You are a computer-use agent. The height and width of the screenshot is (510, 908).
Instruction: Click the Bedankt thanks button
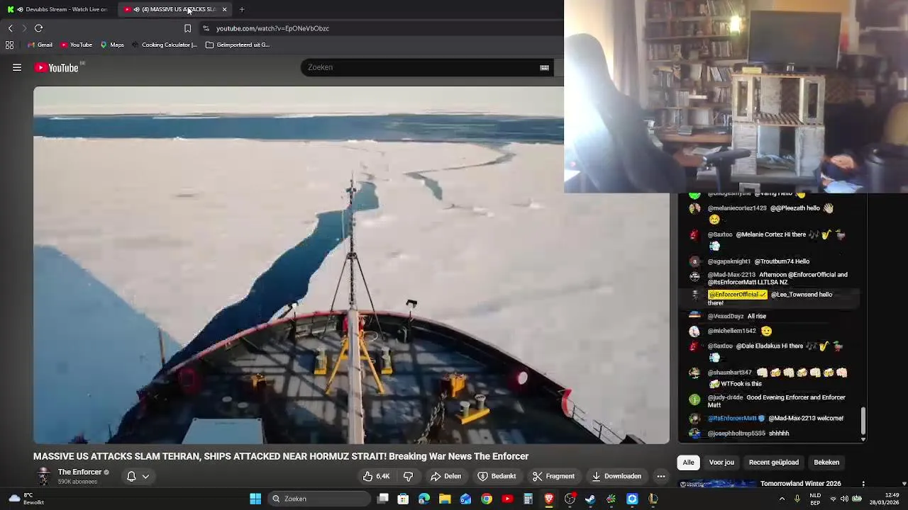point(497,476)
